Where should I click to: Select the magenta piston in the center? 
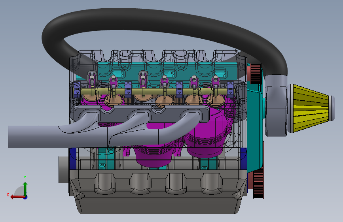pos(154,156)
